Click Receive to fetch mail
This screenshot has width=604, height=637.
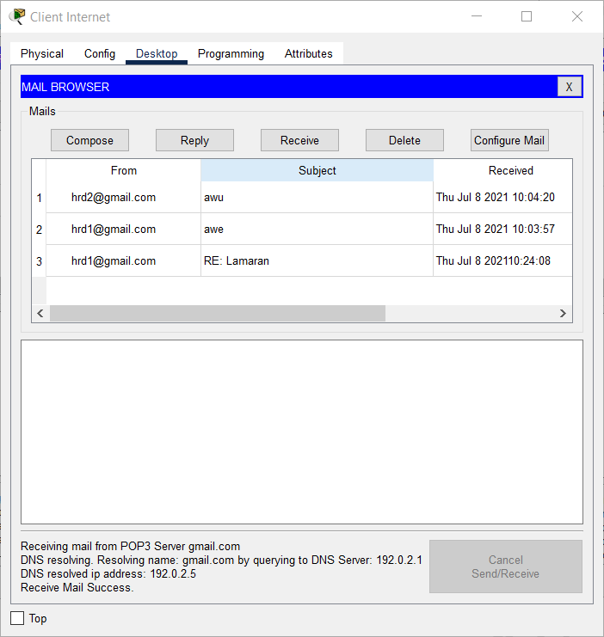299,140
